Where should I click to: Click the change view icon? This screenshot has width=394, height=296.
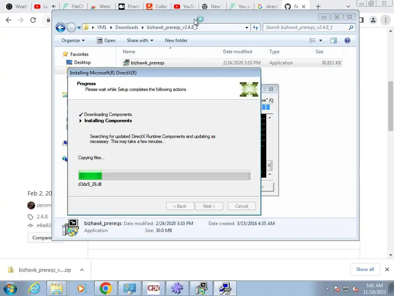point(312,40)
